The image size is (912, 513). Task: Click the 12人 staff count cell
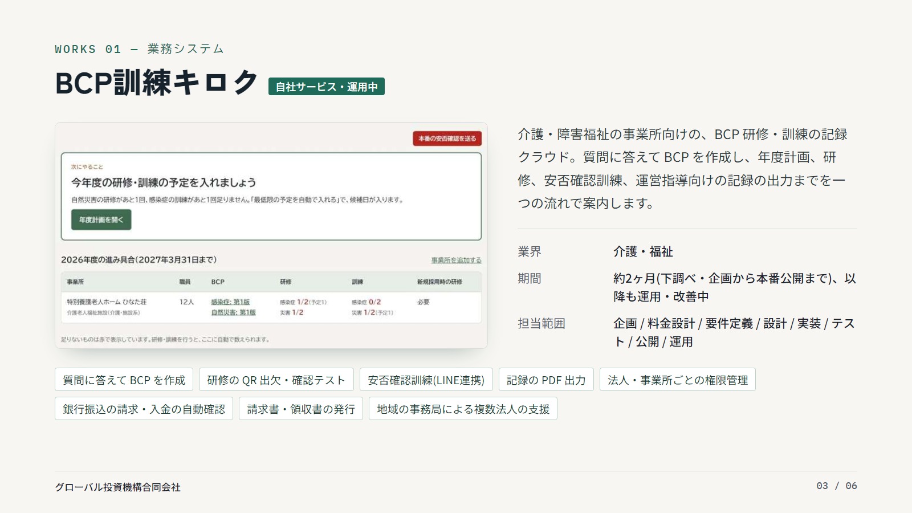coord(186,302)
